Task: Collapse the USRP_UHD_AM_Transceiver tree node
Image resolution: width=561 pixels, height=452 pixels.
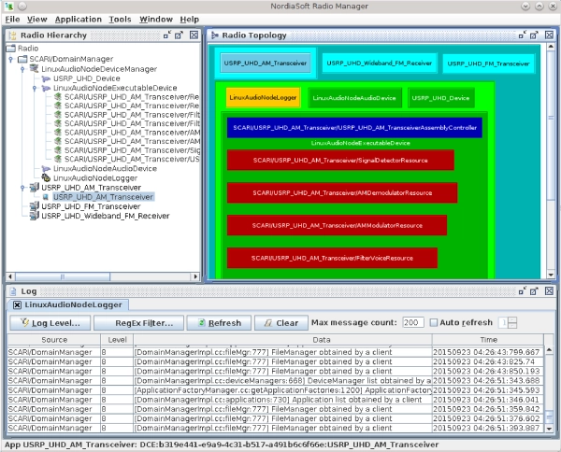Action: tap(22, 187)
